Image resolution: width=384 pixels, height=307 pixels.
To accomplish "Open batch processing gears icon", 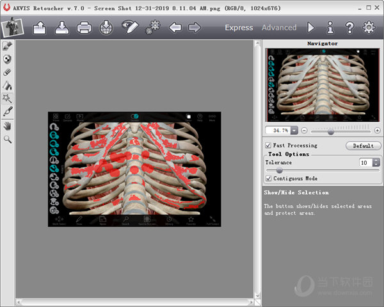I will click(x=153, y=28).
